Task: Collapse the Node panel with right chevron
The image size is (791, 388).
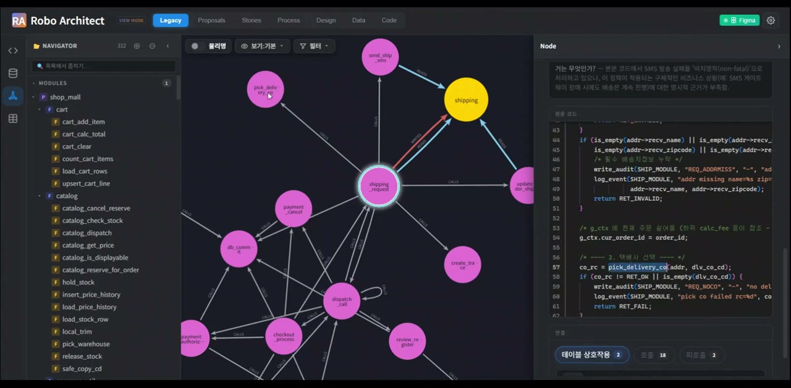Action: click(779, 46)
